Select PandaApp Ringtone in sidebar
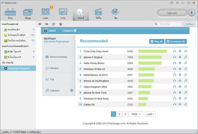Image resolution: width=198 pixels, height=134 pixels. [x=18, y=68]
